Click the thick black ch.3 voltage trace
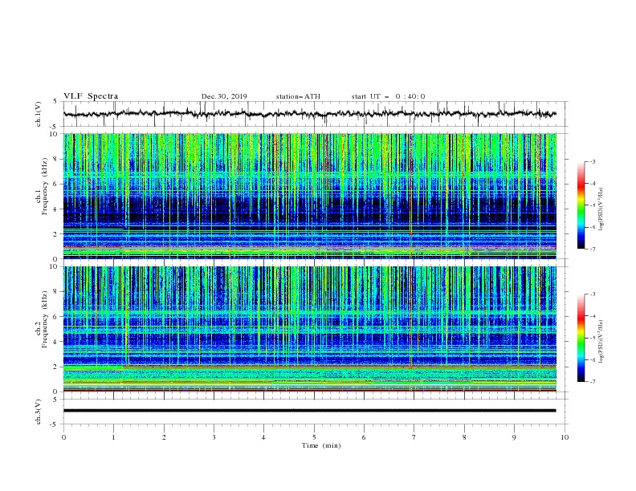Image resolution: width=636 pixels, height=491 pixels. pyautogui.click(x=309, y=411)
